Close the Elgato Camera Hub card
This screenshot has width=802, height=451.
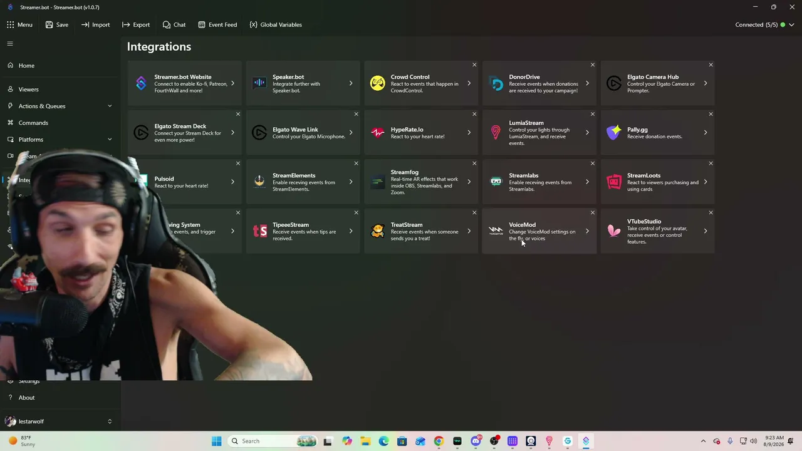pos(711,65)
